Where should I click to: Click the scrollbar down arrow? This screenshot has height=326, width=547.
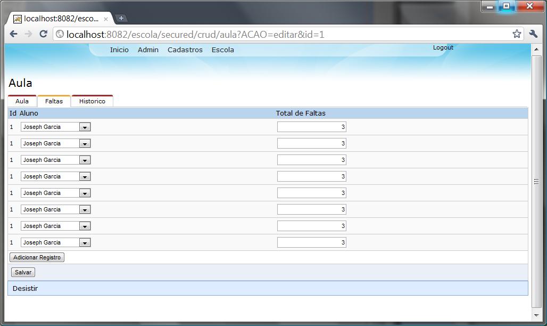pos(536,315)
